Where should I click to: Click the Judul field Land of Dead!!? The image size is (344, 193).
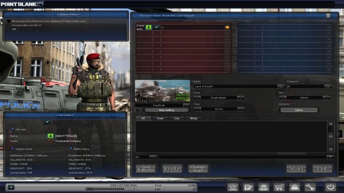(235, 86)
